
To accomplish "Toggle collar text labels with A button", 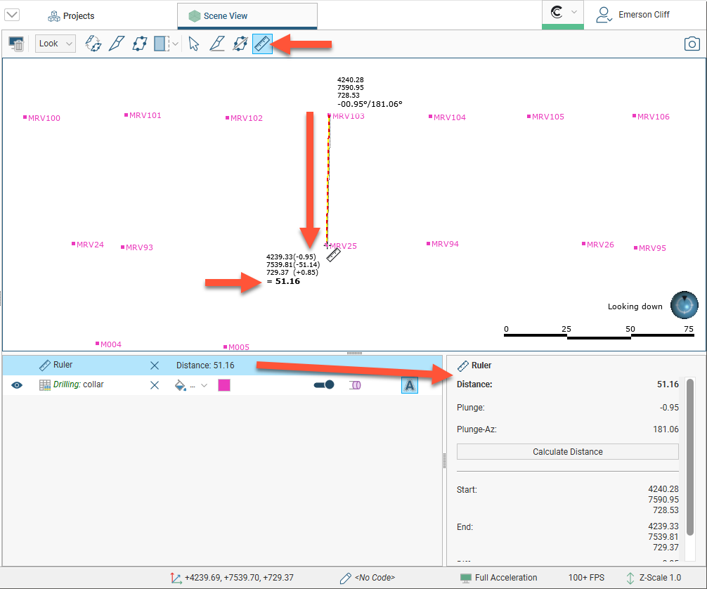I will (410, 385).
